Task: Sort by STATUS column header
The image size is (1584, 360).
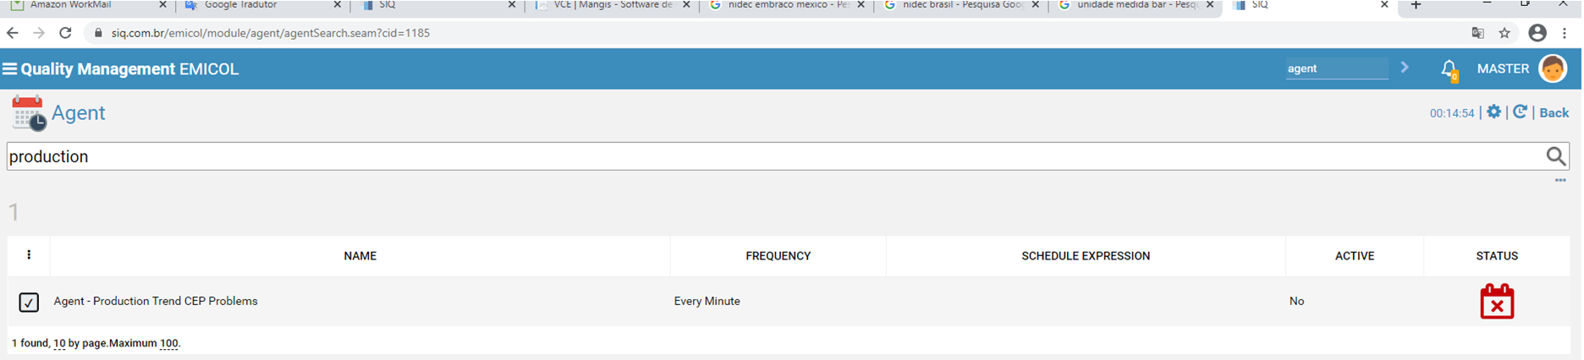Action: tap(1497, 256)
